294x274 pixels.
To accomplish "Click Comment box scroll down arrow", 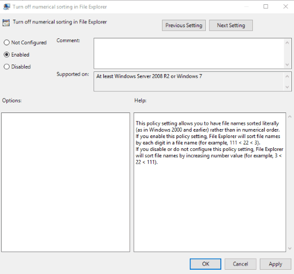I will click(287, 65).
